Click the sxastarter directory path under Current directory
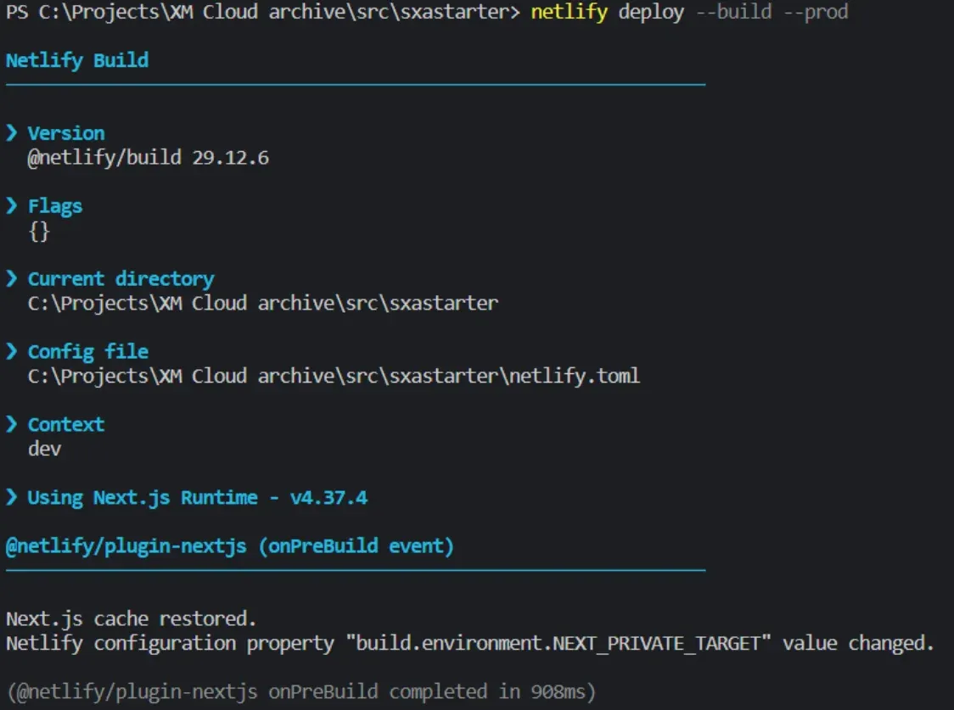Viewport: 954px width, 710px height. pyautogui.click(x=263, y=303)
